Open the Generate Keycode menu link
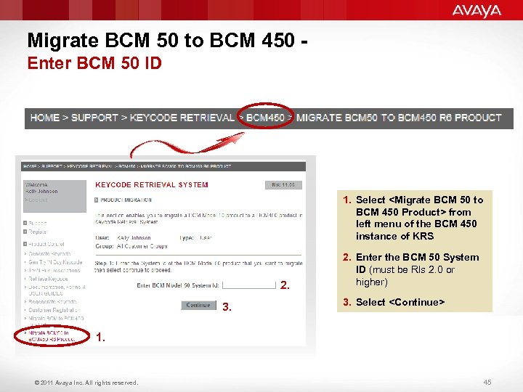Screen dimensions: 523x392 point(49,253)
